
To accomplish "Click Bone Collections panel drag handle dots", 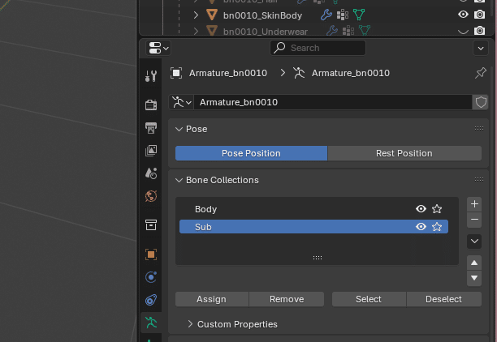I will 479,179.
